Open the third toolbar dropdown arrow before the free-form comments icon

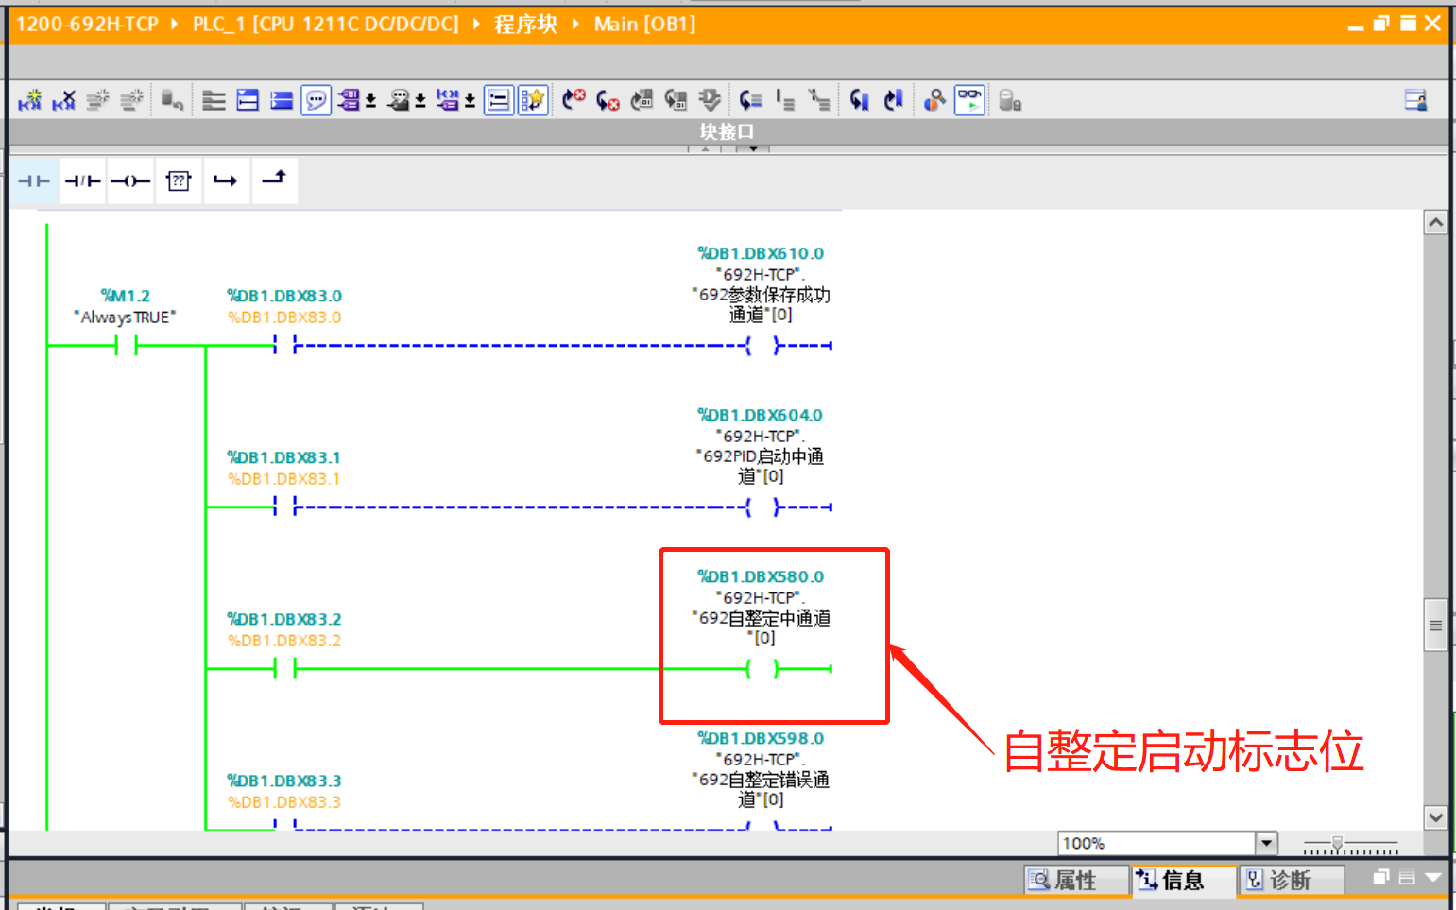tap(470, 101)
